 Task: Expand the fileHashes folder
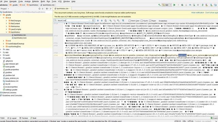tap(6, 26)
